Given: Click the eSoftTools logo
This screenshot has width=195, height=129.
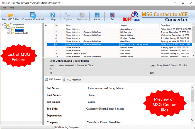Looking at the screenshot, I should [131, 16].
